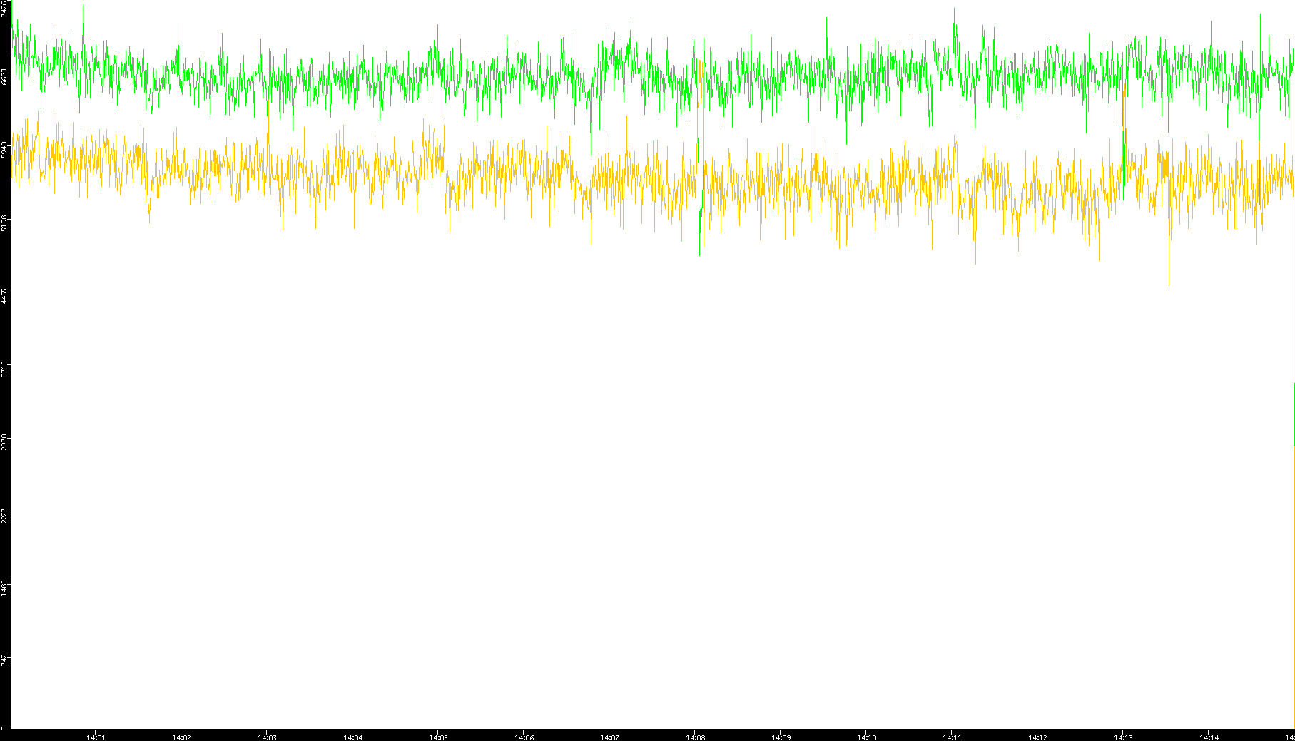1295x741 pixels.
Task: Click the 3713 y-axis label
Action: (4, 370)
